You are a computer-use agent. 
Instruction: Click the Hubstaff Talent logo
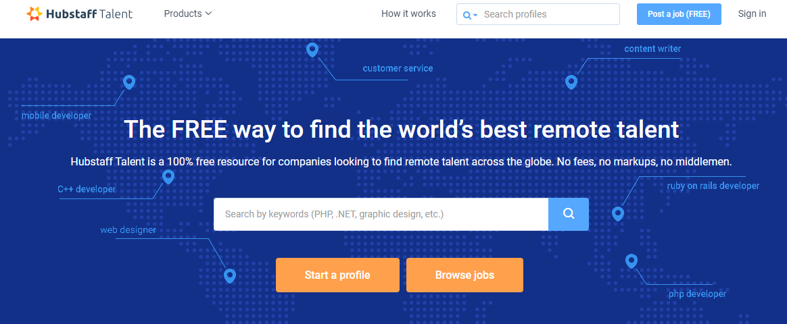click(x=79, y=13)
